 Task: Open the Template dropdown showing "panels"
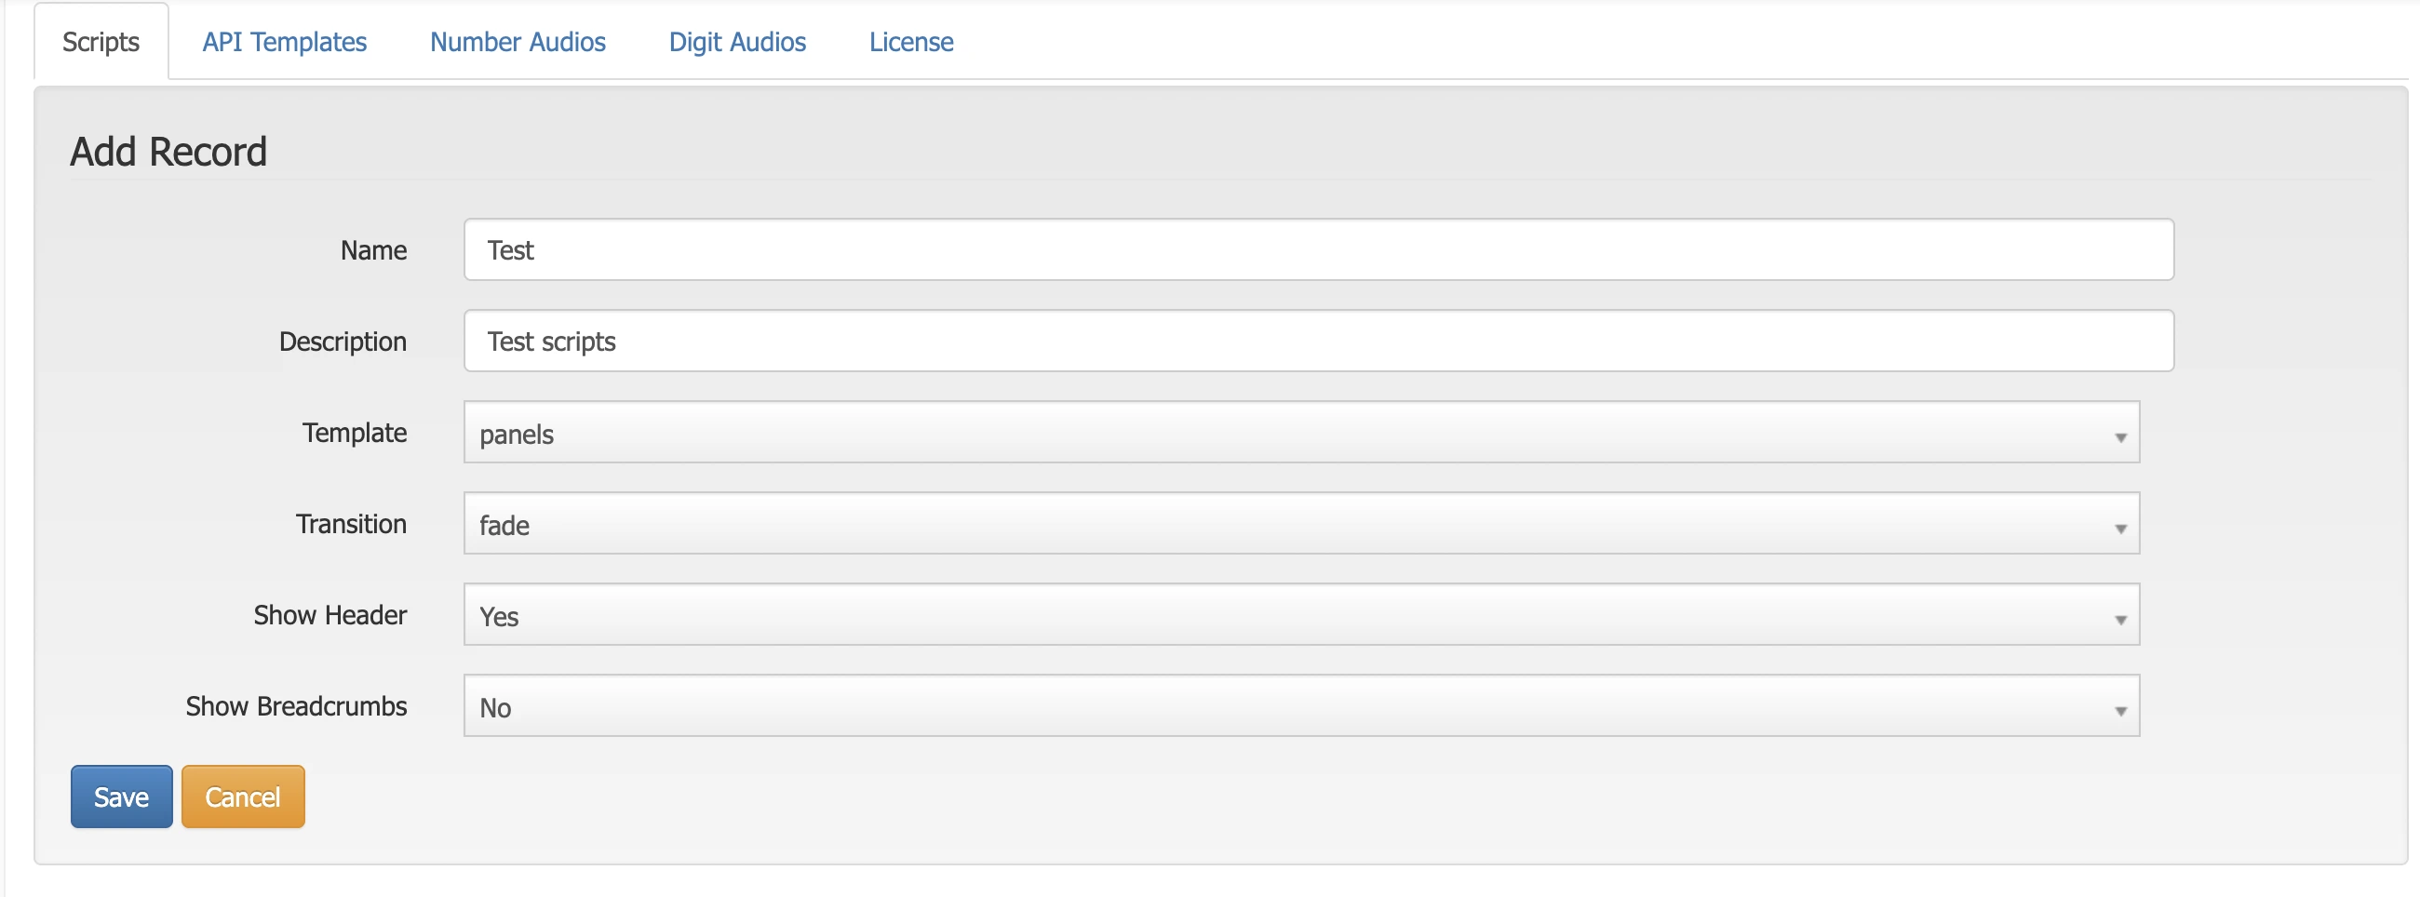point(1300,433)
